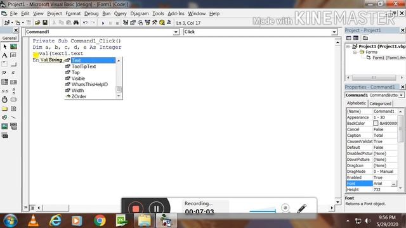Choose WhatsThisHelpID from autocomplete list
406x228 pixels.
[89, 84]
